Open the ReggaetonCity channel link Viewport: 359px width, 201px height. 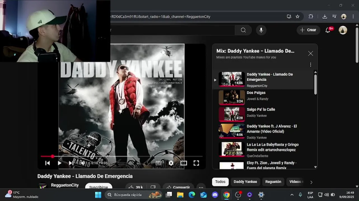pos(65,185)
